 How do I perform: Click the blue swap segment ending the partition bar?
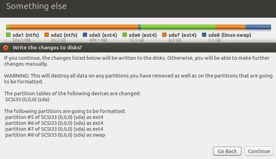pos(258,27)
